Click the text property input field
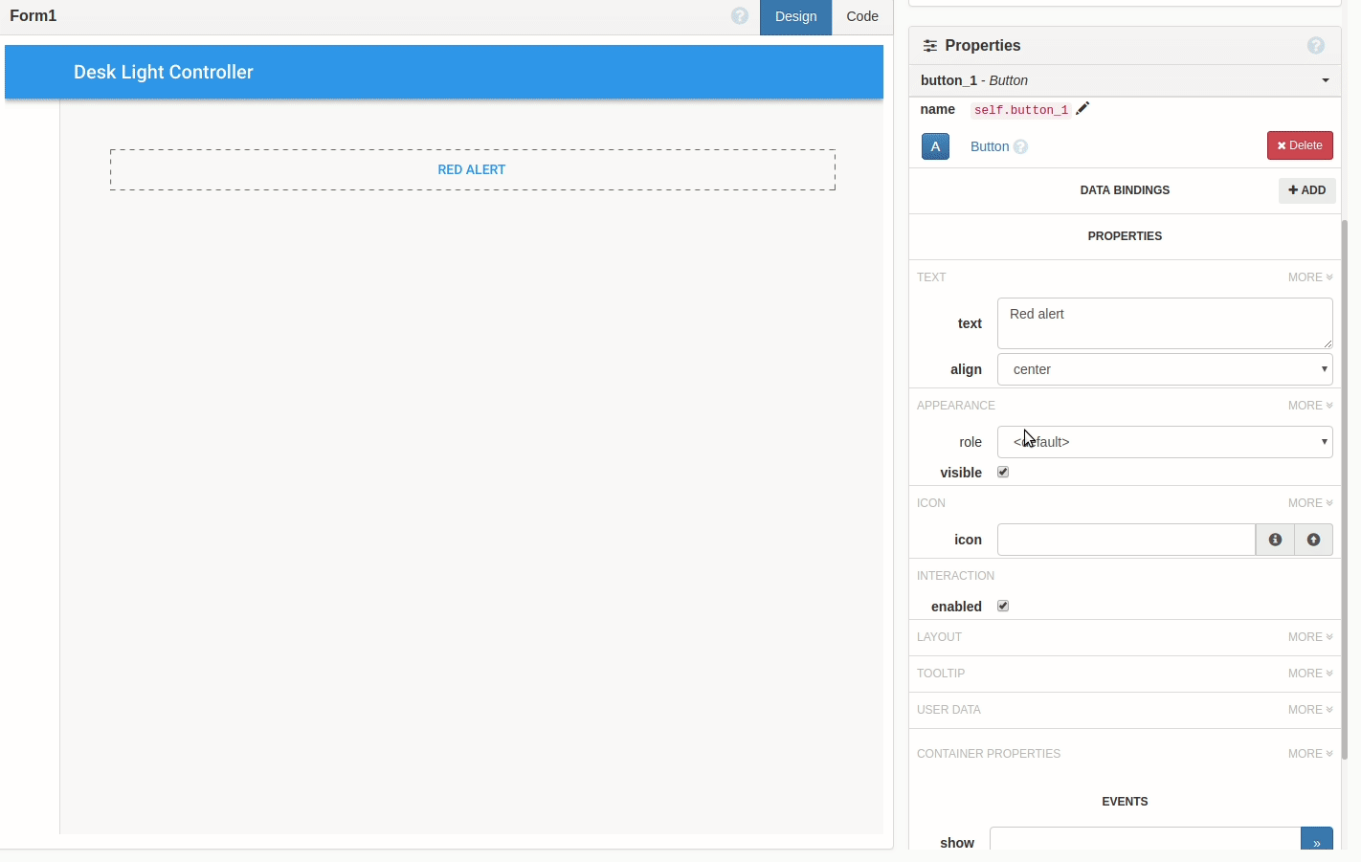Image resolution: width=1361 pixels, height=862 pixels. (x=1164, y=323)
